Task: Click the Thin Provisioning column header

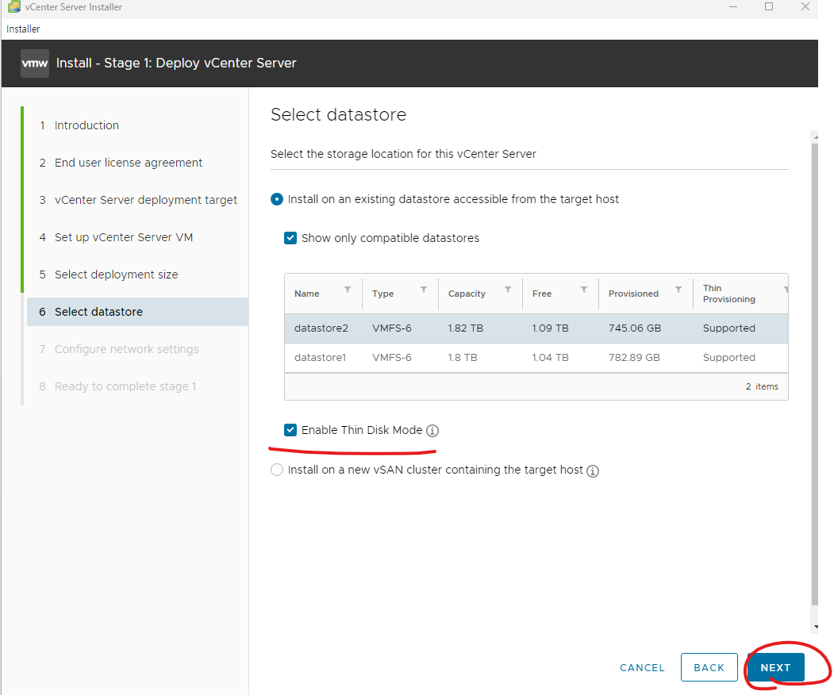Action: point(728,294)
